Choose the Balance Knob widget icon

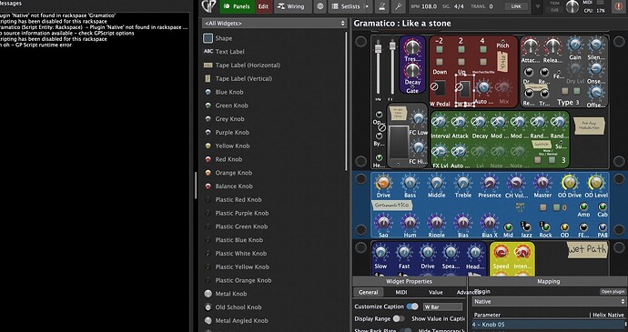coord(208,186)
